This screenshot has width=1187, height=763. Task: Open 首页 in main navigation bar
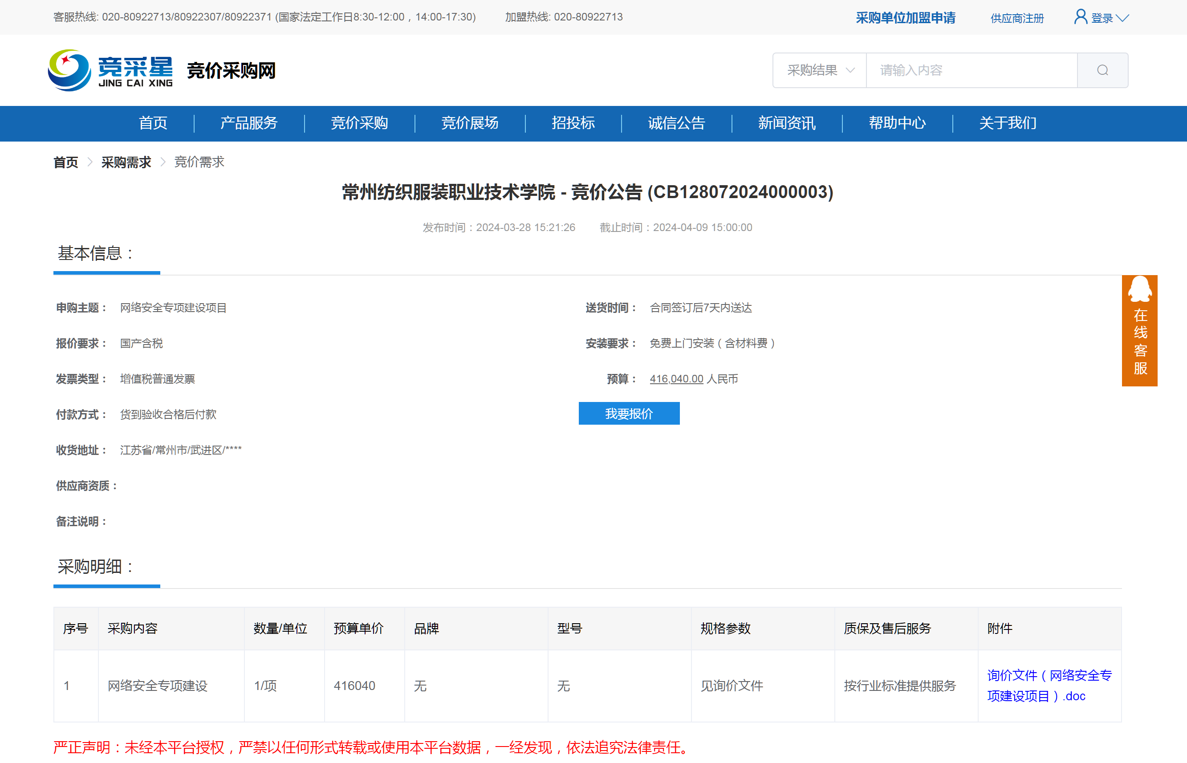(x=153, y=123)
